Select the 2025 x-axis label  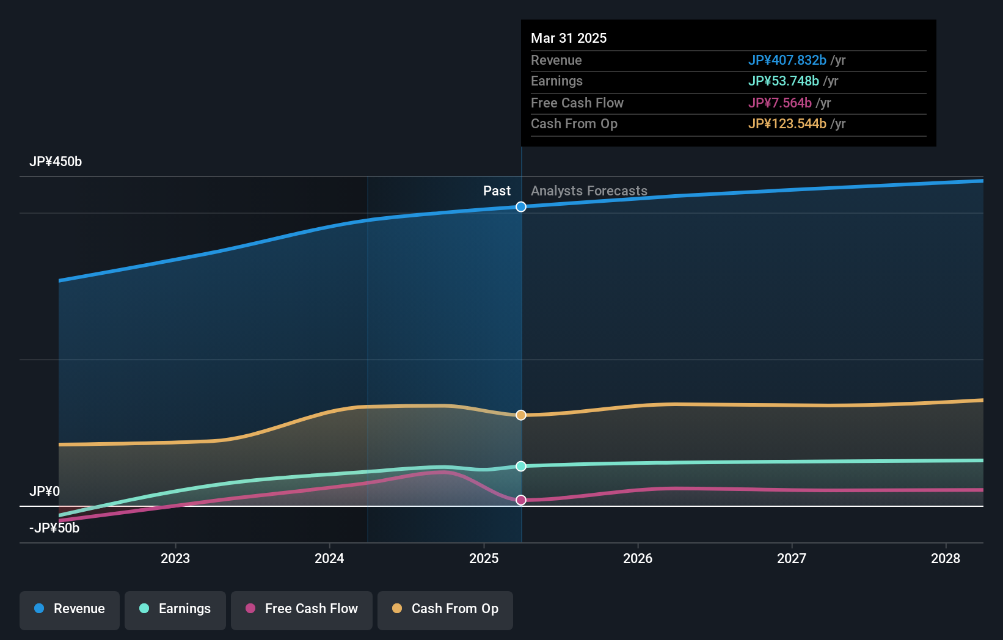click(484, 558)
